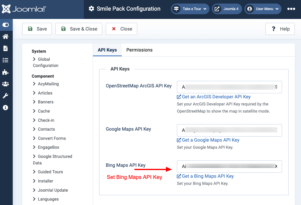The height and width of the screenshot is (205, 301).
Task: Open the Components puzzle icon in sidebar
Action: (5, 72)
